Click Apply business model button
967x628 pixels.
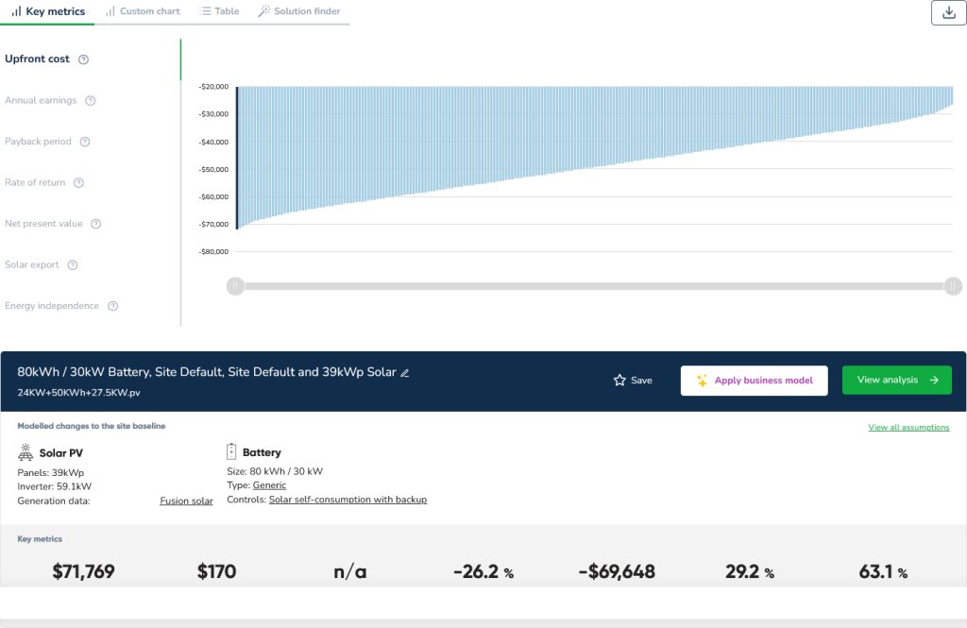754,381
